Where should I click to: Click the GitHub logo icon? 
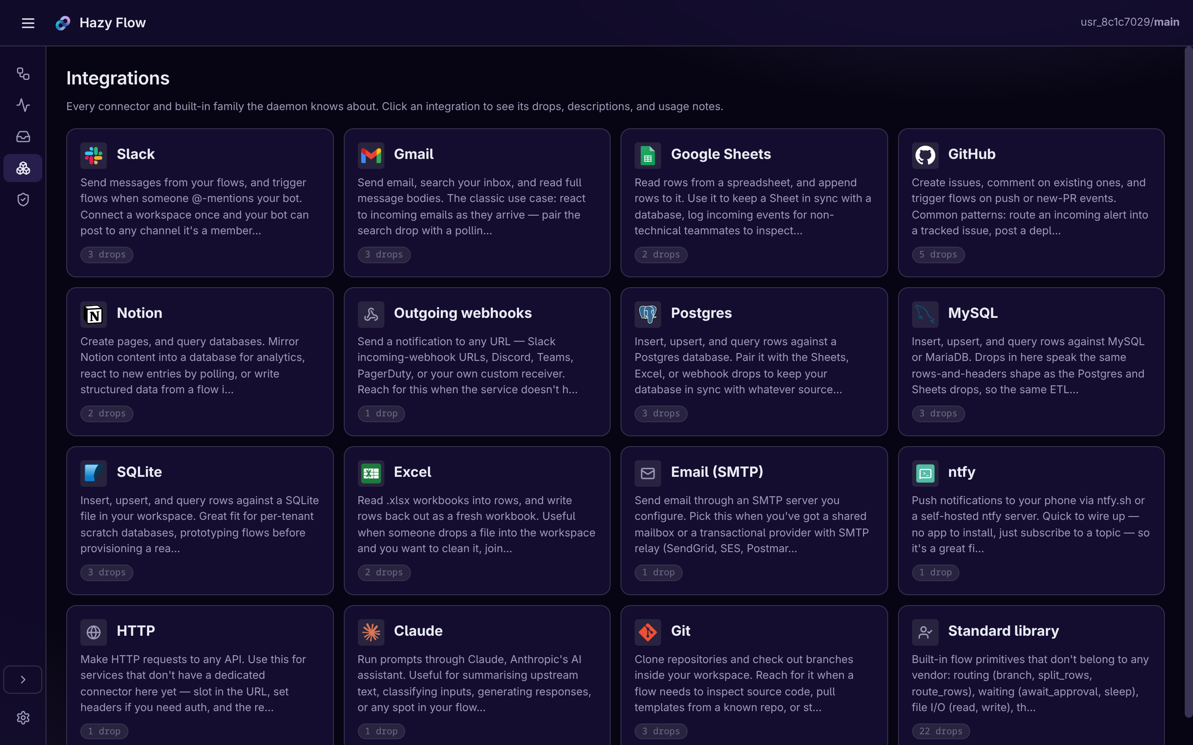click(925, 156)
